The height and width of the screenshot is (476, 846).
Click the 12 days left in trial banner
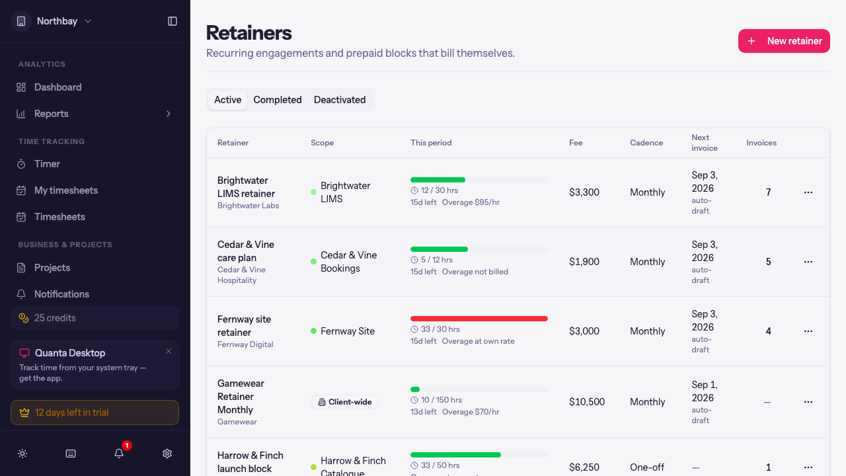(x=95, y=413)
